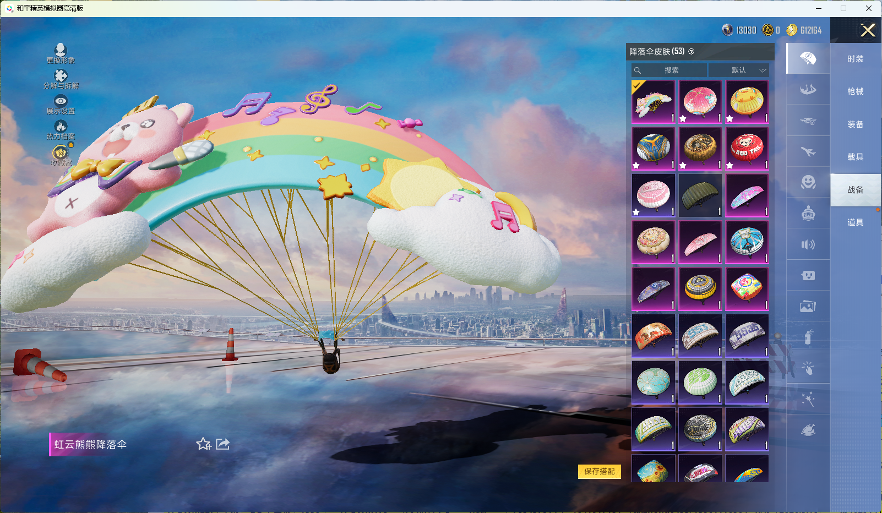The image size is (882, 513).
Task: Open the smiley emote category icon
Action: pyautogui.click(x=808, y=182)
